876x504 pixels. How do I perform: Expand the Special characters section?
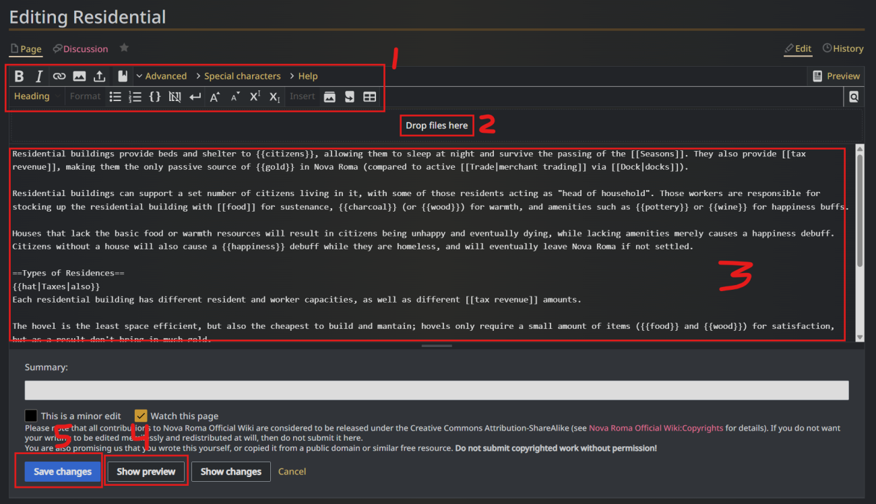pyautogui.click(x=237, y=76)
